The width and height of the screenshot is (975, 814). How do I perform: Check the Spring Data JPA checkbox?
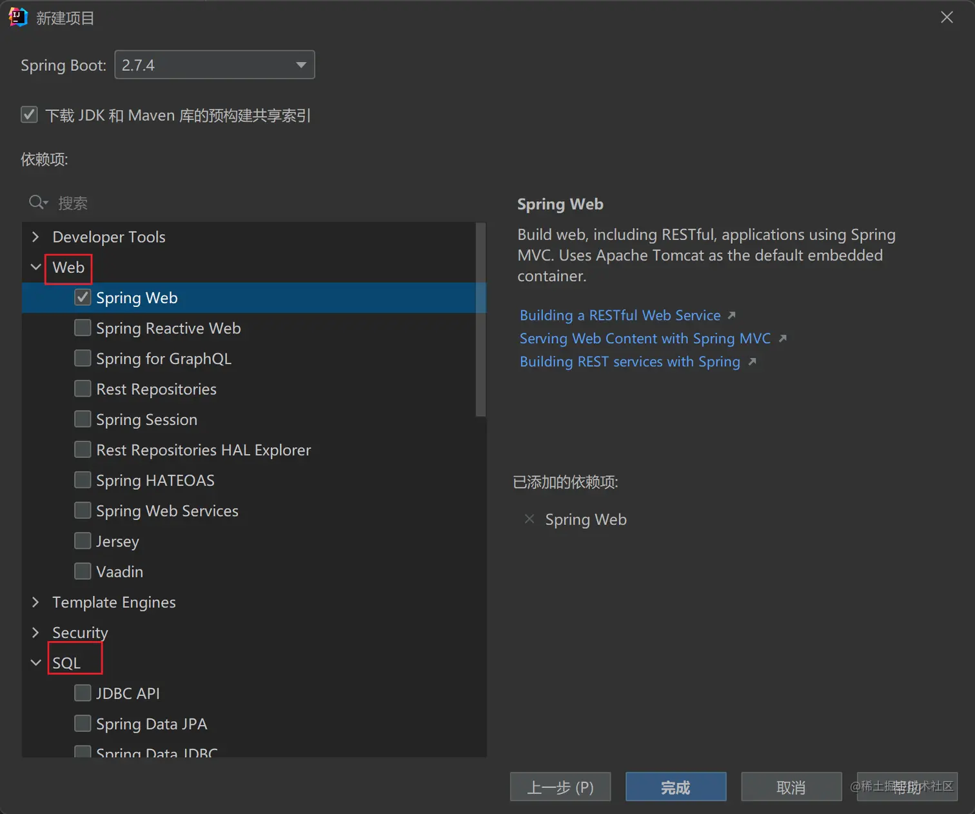[x=83, y=724]
